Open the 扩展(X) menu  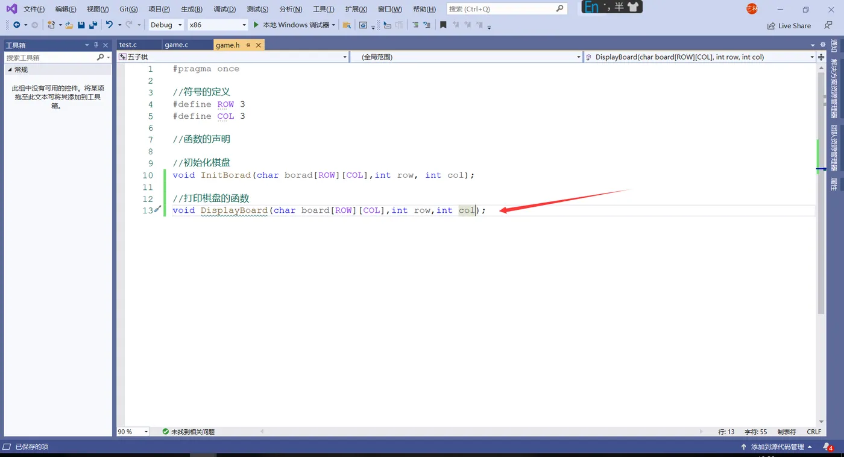tap(356, 9)
